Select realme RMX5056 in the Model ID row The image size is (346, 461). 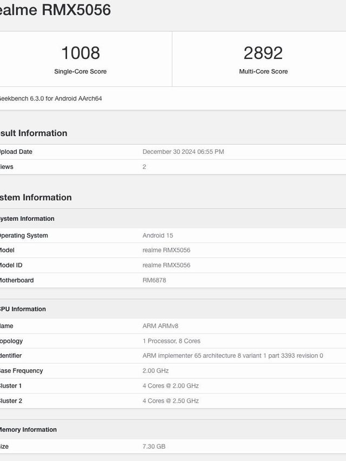[167, 265]
